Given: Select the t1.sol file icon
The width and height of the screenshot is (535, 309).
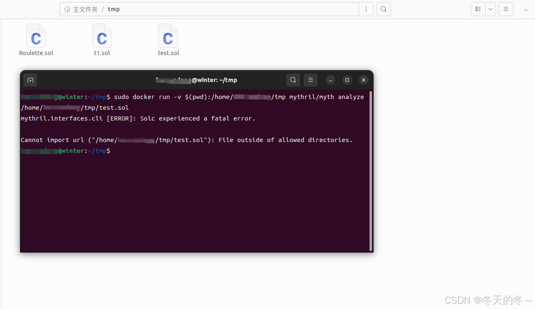Looking at the screenshot, I should click(102, 36).
